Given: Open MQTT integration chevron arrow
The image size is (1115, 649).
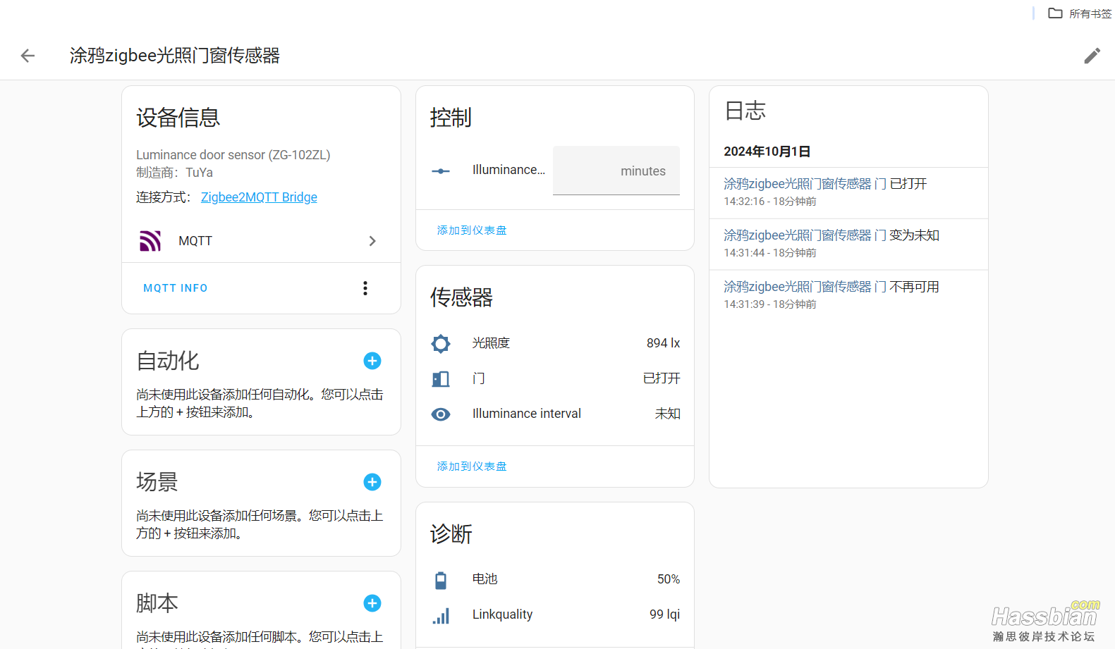Looking at the screenshot, I should (x=372, y=241).
